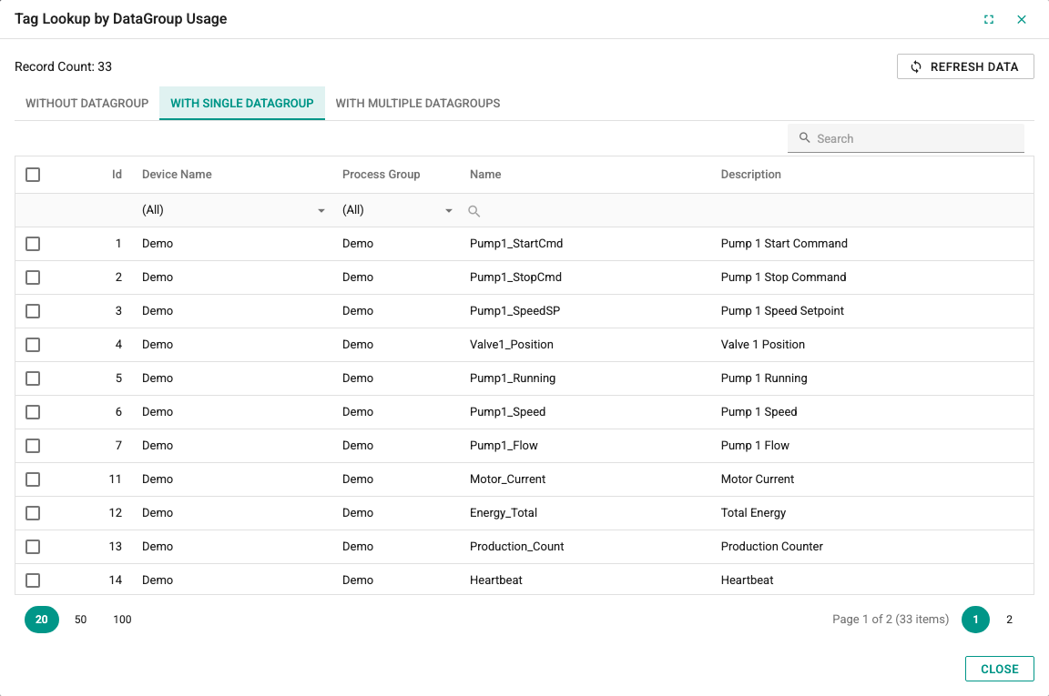Click the Total Energy description cell
1049x696 pixels.
(753, 513)
